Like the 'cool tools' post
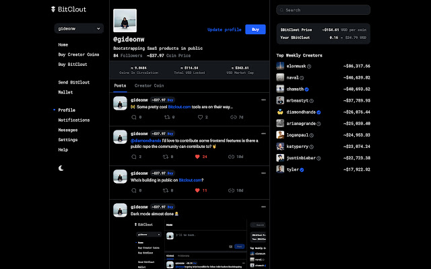 (200, 117)
